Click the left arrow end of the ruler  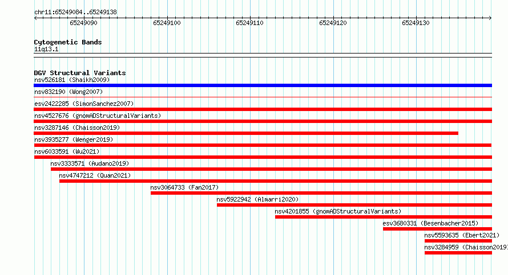pyautogui.click(x=35, y=18)
